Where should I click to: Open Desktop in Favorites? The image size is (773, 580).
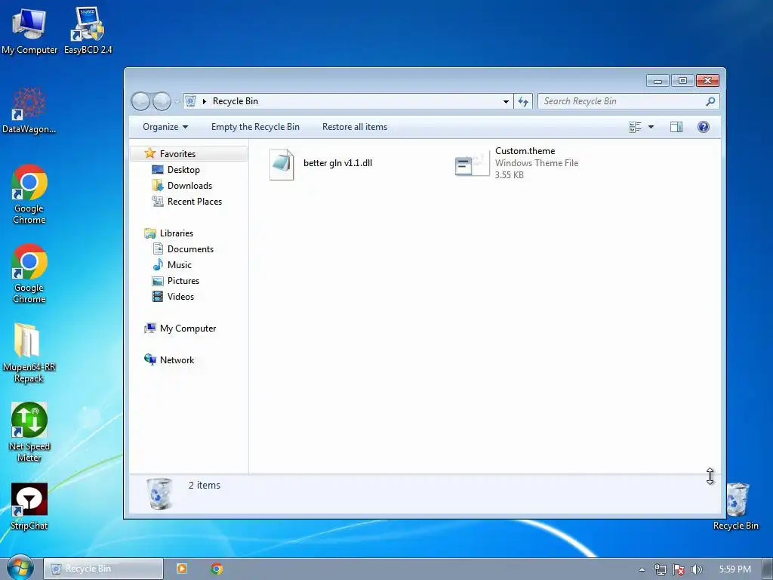[183, 170]
